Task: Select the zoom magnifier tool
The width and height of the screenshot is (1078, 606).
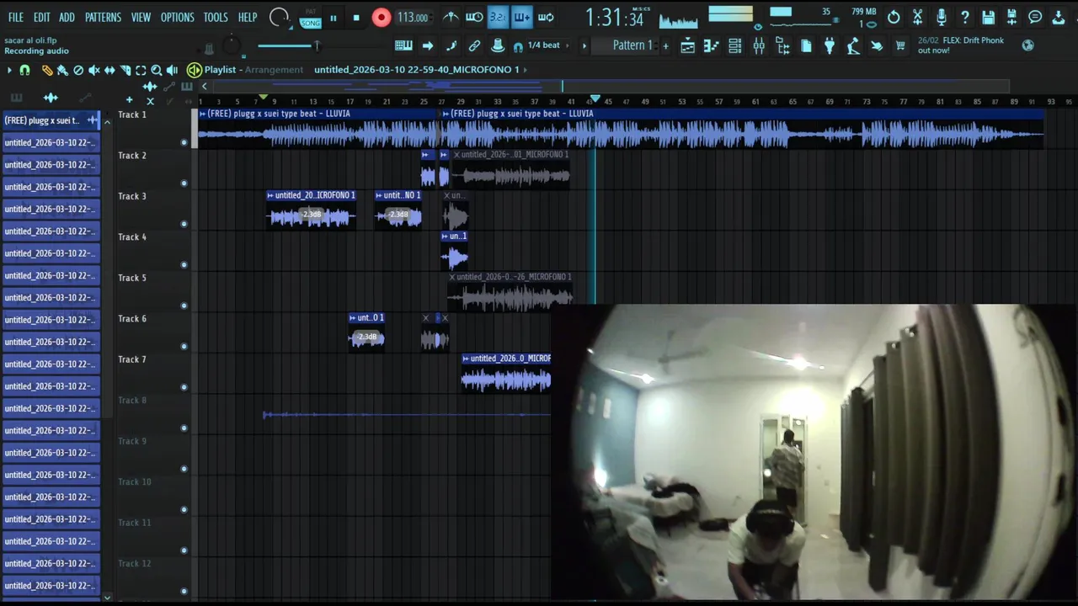Action: click(157, 71)
